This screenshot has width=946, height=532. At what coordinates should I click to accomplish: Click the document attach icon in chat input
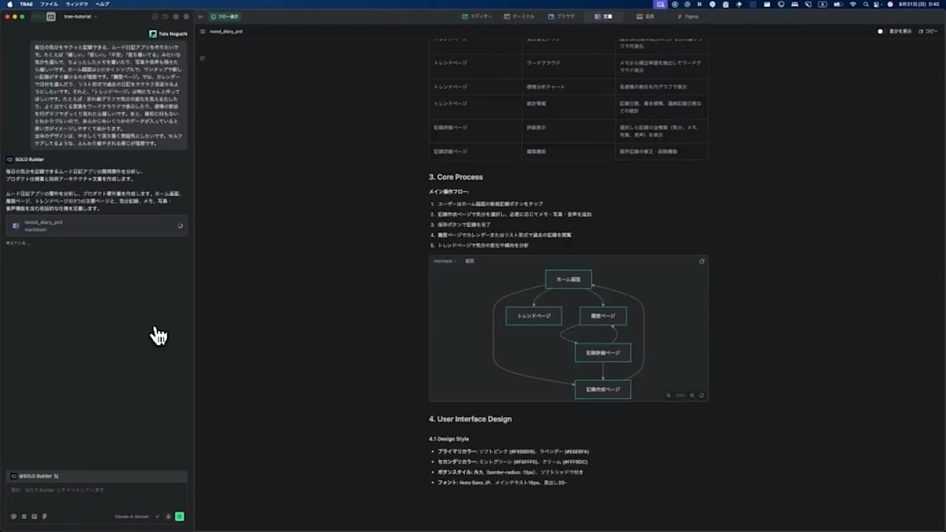pos(44,516)
